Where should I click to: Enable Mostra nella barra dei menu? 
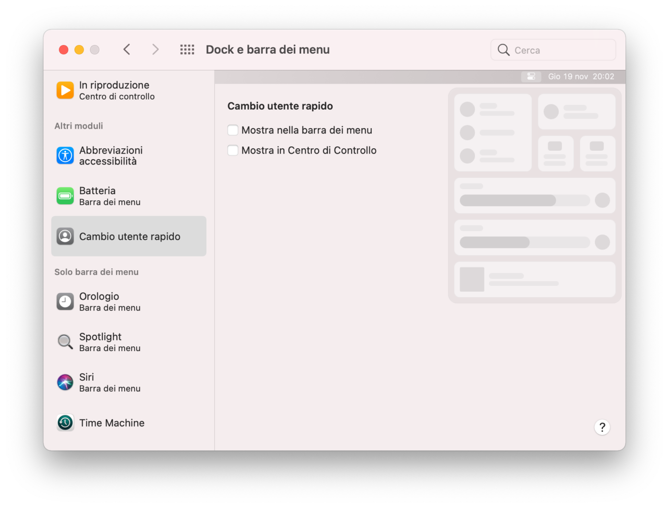pyautogui.click(x=233, y=130)
